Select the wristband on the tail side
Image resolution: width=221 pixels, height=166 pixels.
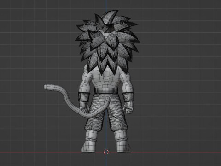(84, 96)
